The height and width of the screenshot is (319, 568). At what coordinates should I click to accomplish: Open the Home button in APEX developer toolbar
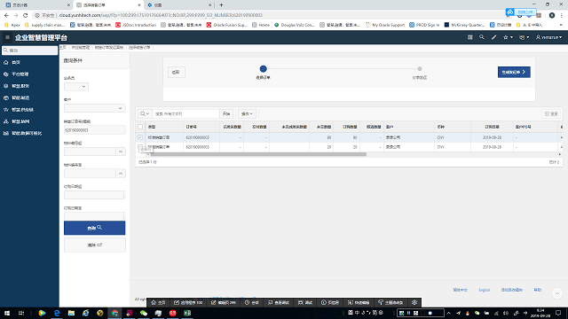(158, 302)
